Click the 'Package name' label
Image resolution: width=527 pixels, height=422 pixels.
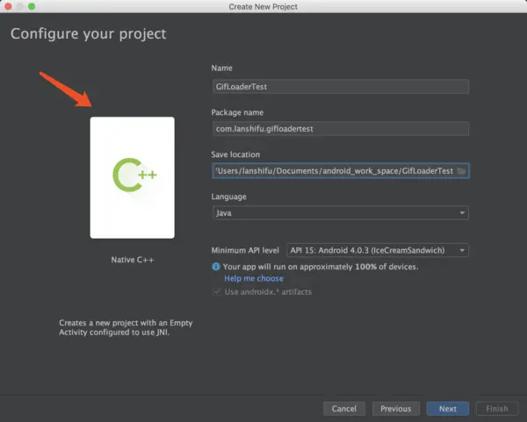click(237, 112)
